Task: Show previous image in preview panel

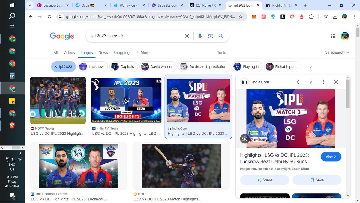Action: coord(298,82)
